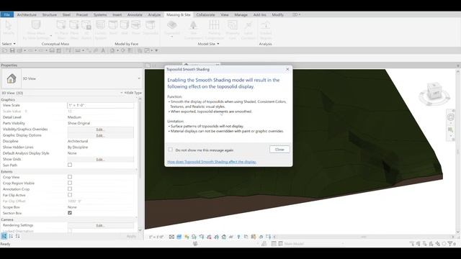The width and height of the screenshot is (461, 259).
Task: Click the Edit Type button
Action: click(x=133, y=93)
